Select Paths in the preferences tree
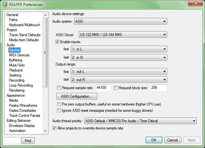The width and height of the screenshot is (205, 148). pyautogui.click(x=13, y=20)
